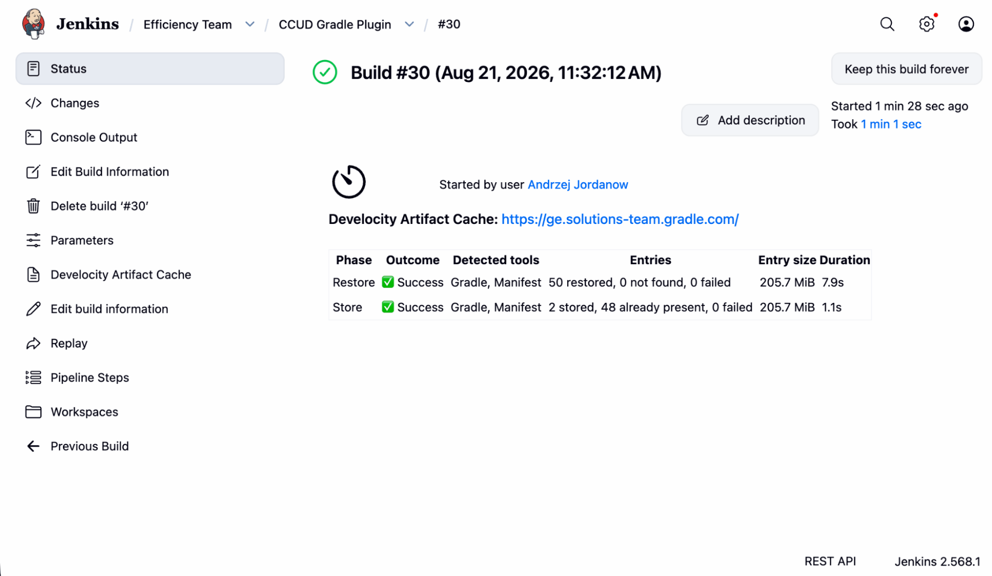Click the Duration column header
This screenshot has width=992, height=576.
[x=845, y=260]
